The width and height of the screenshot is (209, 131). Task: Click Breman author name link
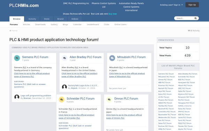pos(27,98)
